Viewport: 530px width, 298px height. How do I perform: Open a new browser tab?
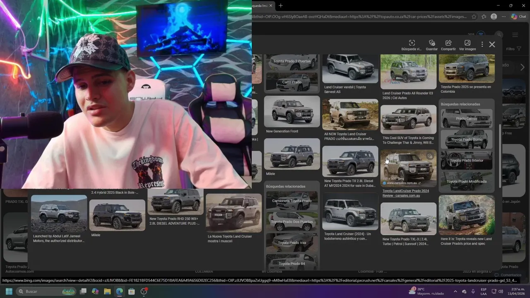(281, 5)
